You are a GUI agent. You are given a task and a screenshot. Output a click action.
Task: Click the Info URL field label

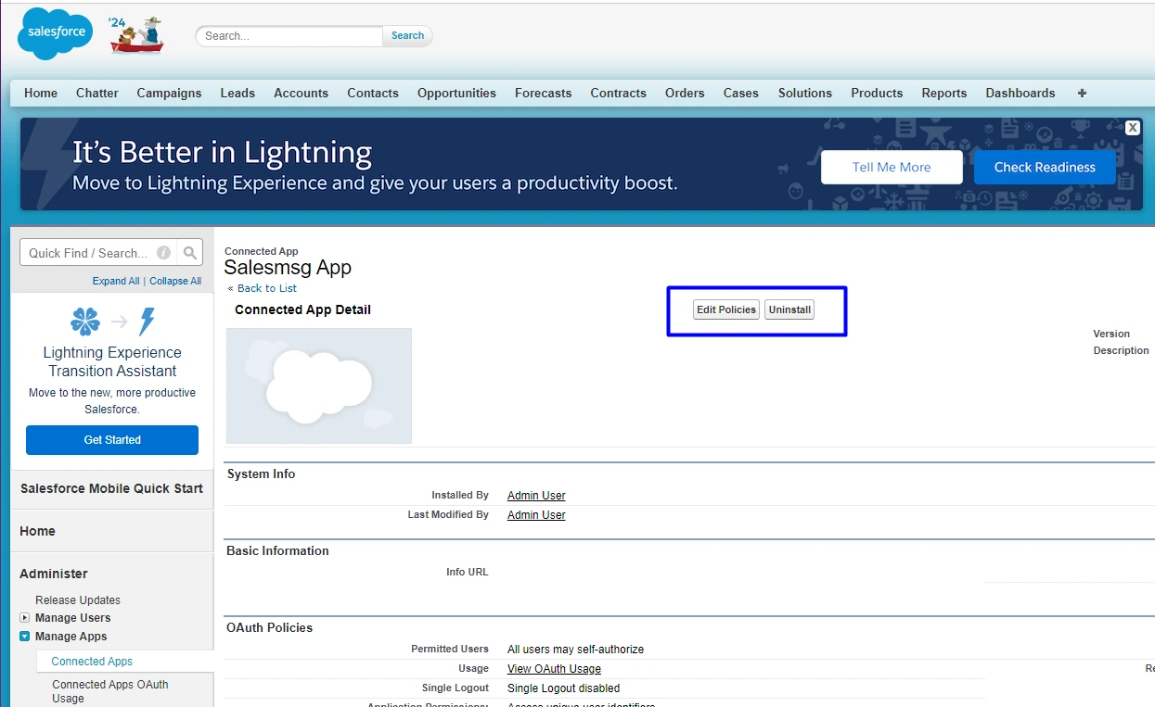(467, 572)
